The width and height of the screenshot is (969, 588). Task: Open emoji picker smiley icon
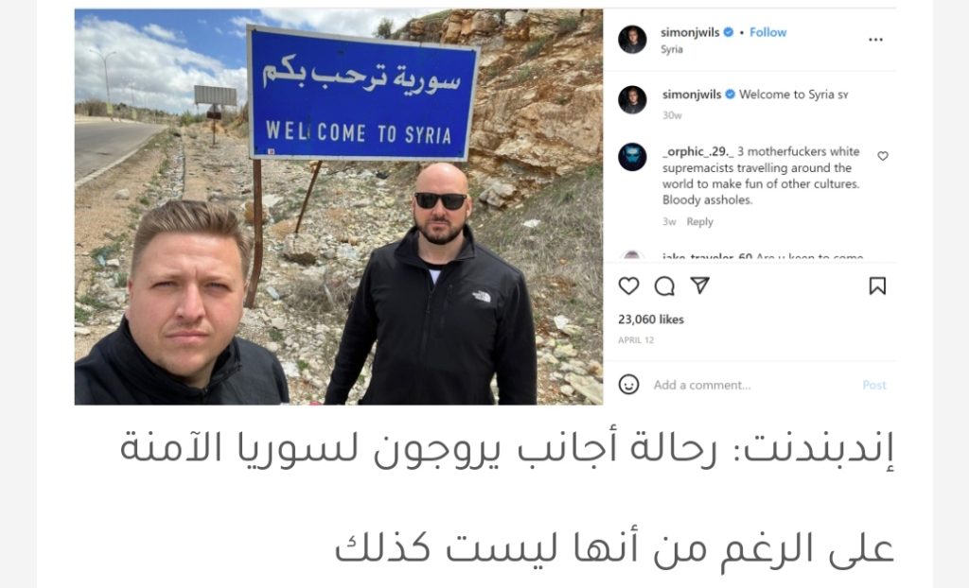[628, 384]
